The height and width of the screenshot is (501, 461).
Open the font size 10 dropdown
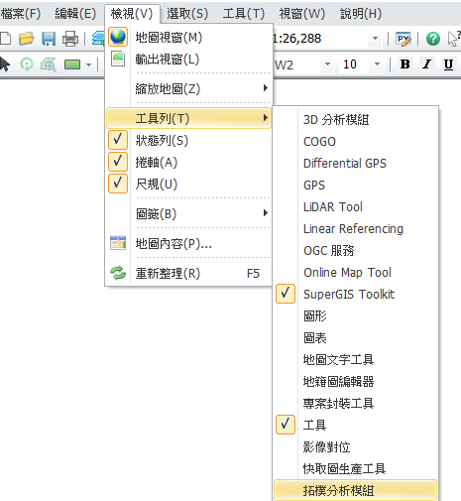point(377,64)
